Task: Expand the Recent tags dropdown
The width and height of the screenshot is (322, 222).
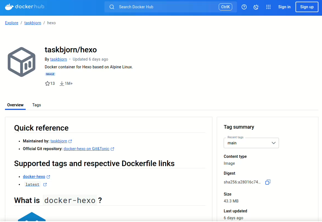Action: tap(251, 143)
